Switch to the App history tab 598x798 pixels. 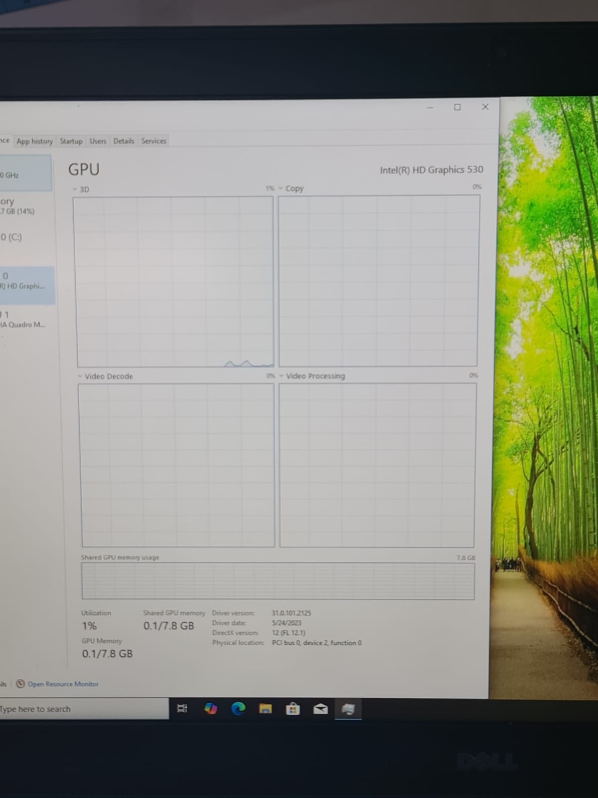(x=35, y=141)
